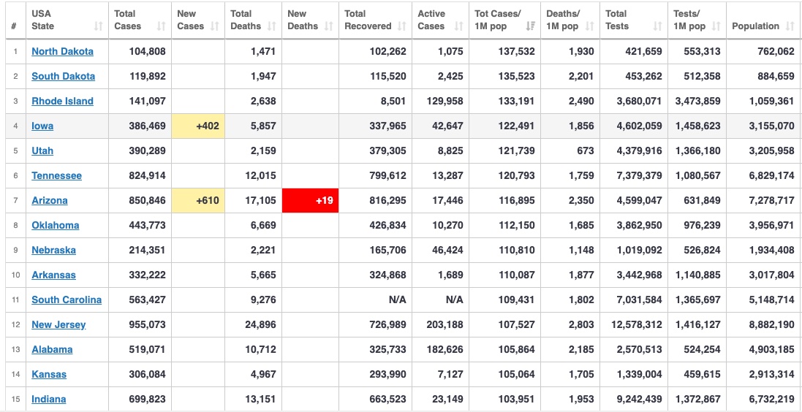
Task: Click Iowa's yellow +402 new cases cell
Action: coord(198,126)
